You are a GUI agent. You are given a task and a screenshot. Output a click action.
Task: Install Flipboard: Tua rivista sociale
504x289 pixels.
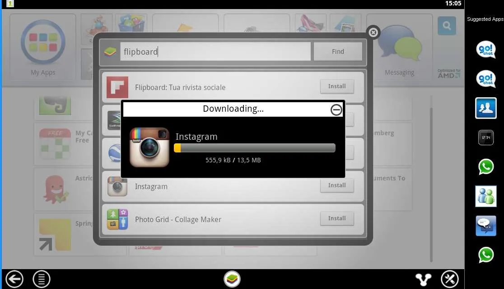337,86
